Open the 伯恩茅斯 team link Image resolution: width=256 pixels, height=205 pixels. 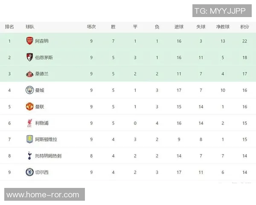[x=44, y=57]
